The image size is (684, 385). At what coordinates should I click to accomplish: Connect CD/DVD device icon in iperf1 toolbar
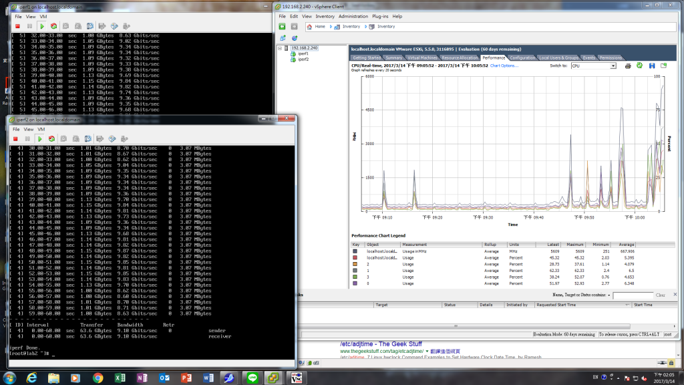[x=114, y=26]
